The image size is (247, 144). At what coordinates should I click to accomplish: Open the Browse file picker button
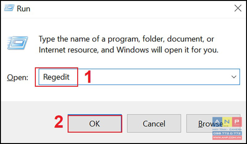pos(213,123)
